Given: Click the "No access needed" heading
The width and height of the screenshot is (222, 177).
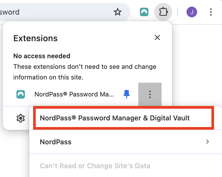Looking at the screenshot, I should coord(42,56).
